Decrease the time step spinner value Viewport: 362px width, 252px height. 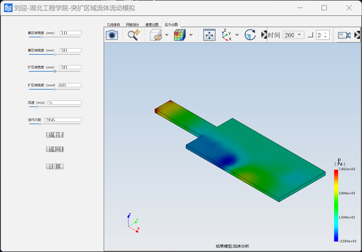coord(326,37)
